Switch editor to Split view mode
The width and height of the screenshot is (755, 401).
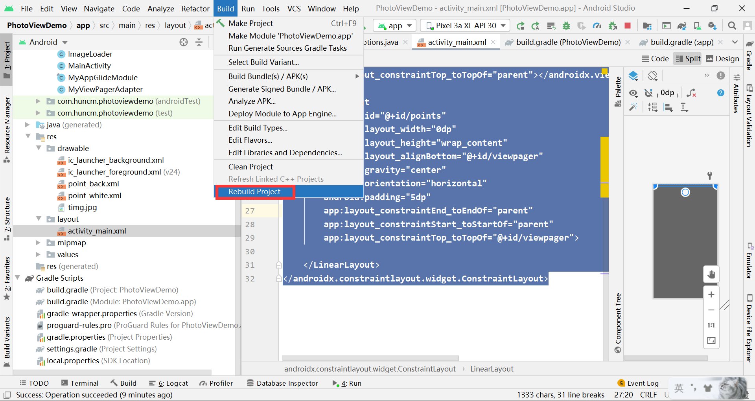point(688,59)
